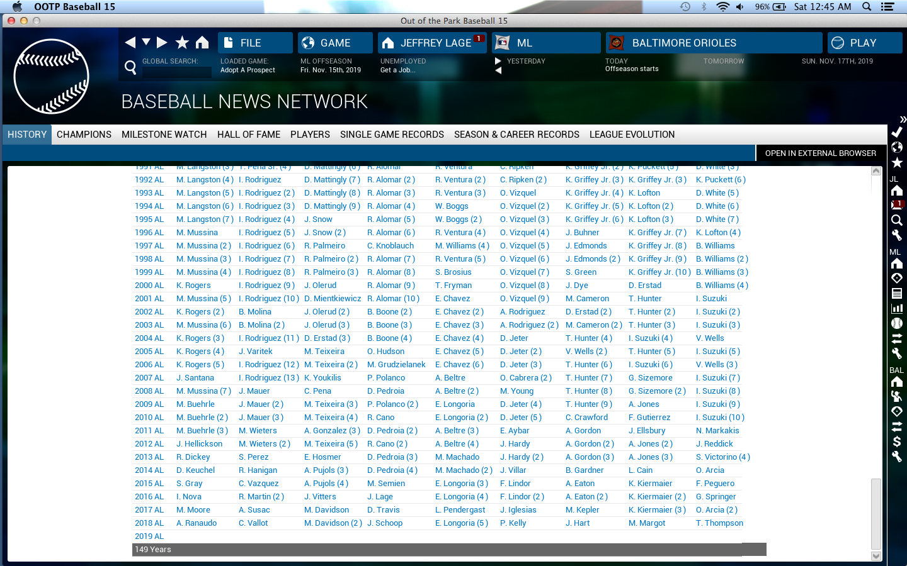Go back with the left navigation arrow
The height and width of the screenshot is (566, 907).
click(130, 42)
